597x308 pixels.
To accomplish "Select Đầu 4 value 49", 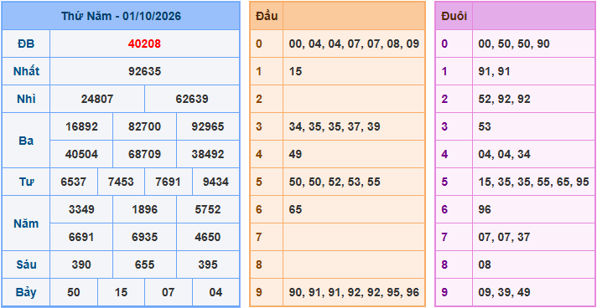I will (295, 154).
